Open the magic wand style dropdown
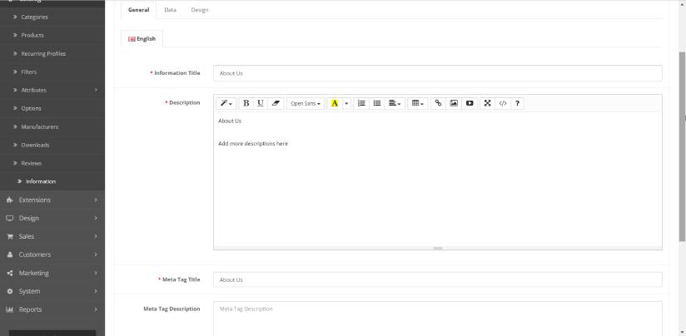 226,103
